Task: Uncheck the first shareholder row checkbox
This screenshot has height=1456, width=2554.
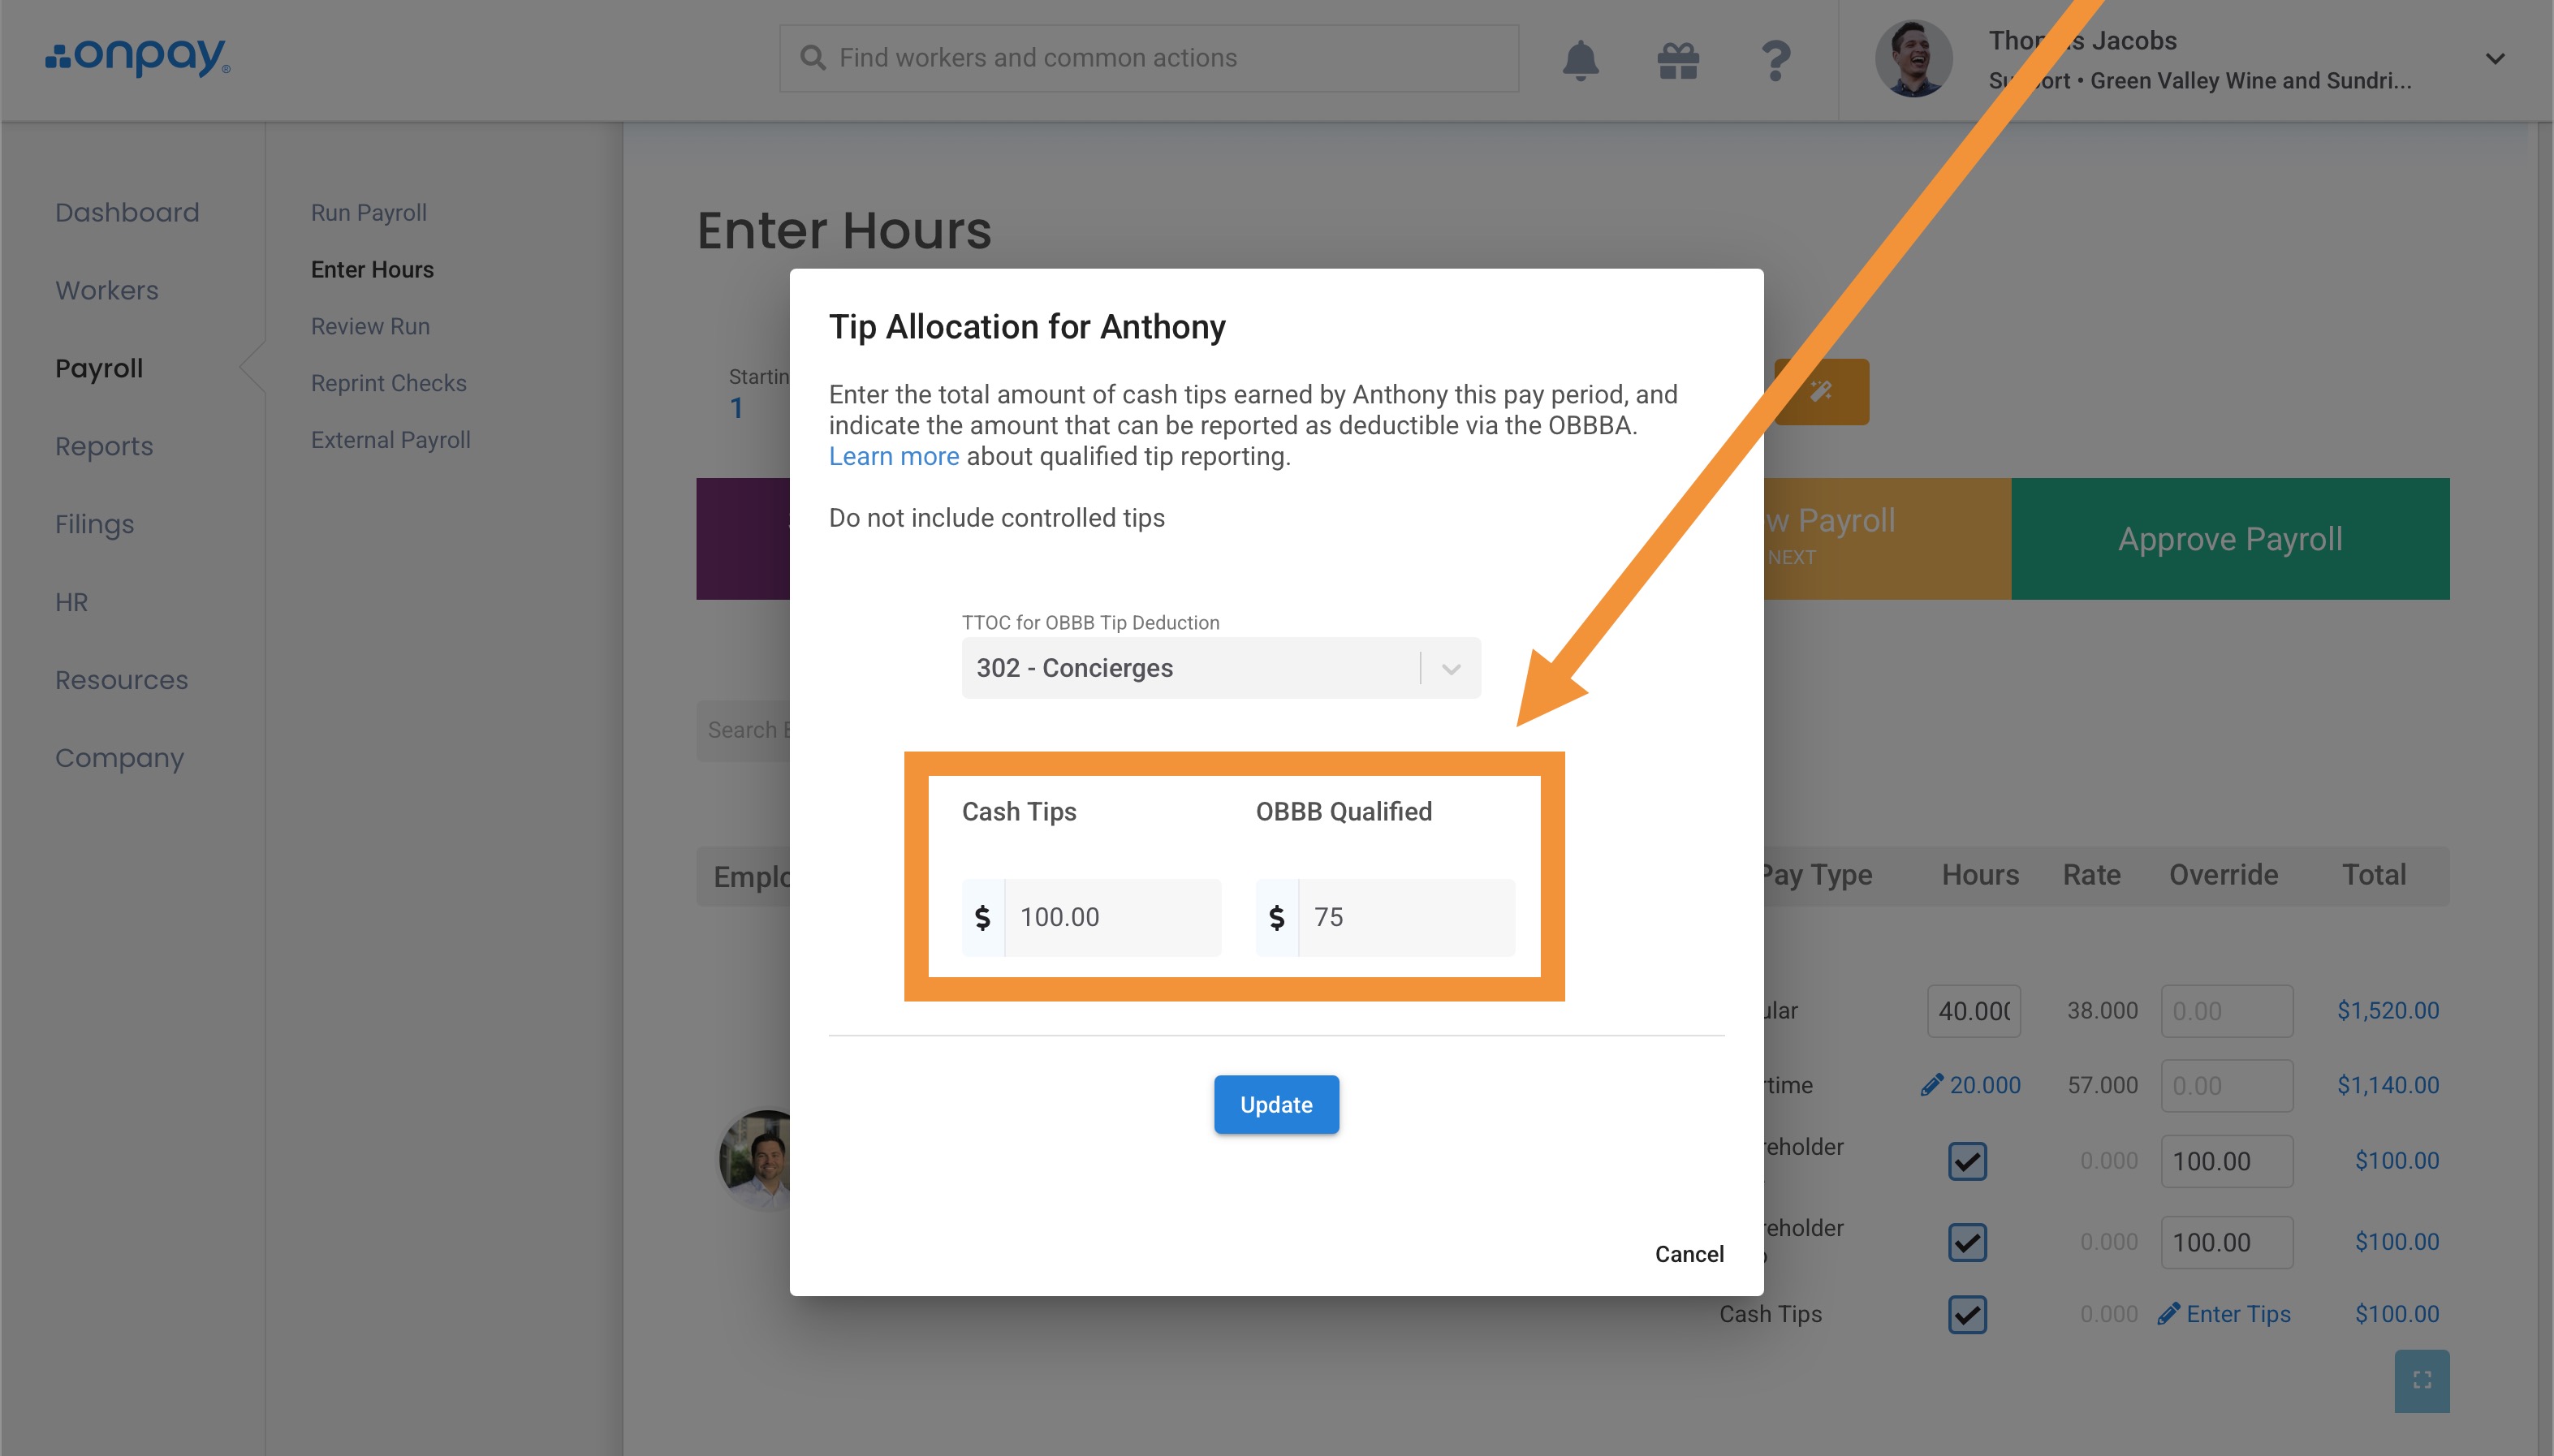Action: 1967,1161
